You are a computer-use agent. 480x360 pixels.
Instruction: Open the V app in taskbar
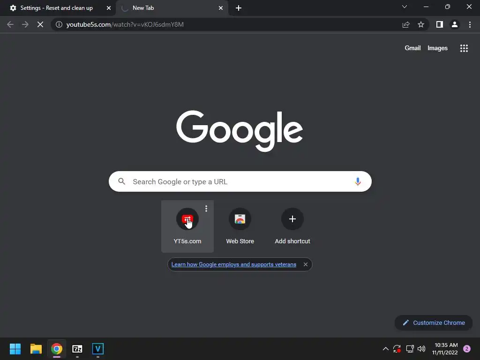tap(98, 349)
